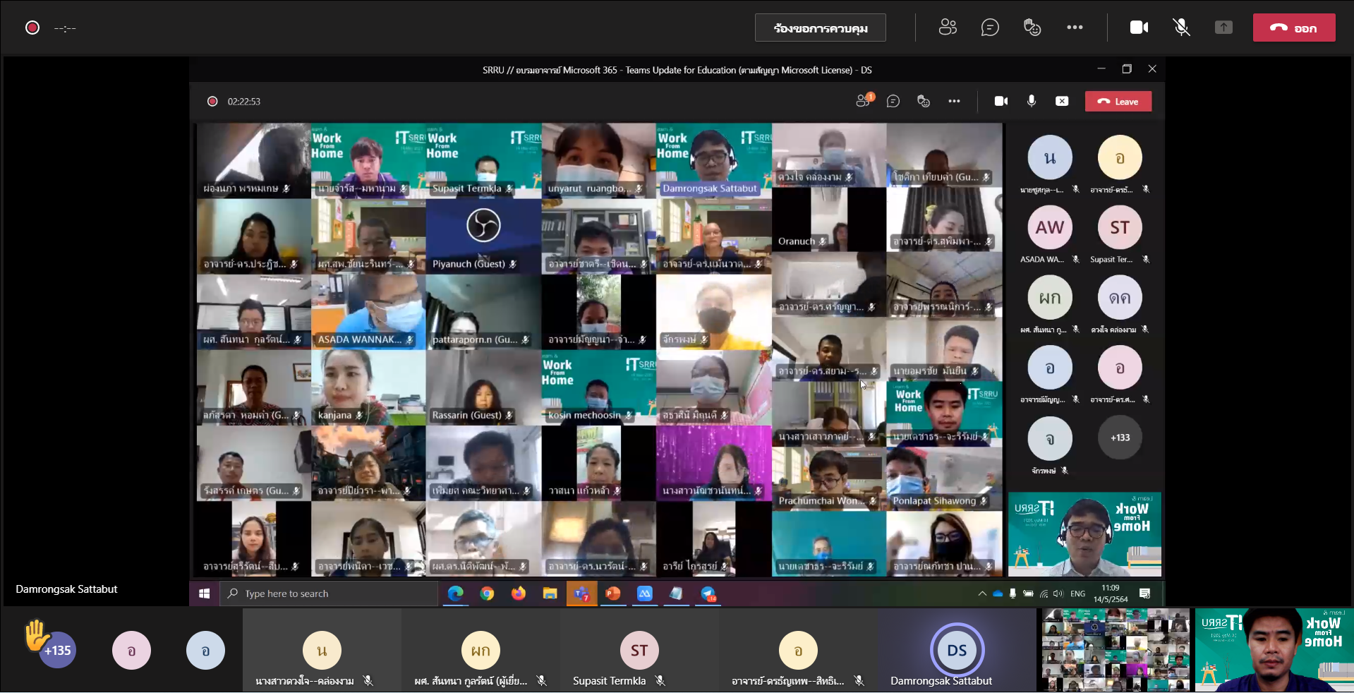Open raise hand reactions in top toolbar
Image resolution: width=1354 pixels, height=693 pixels.
tap(1032, 28)
